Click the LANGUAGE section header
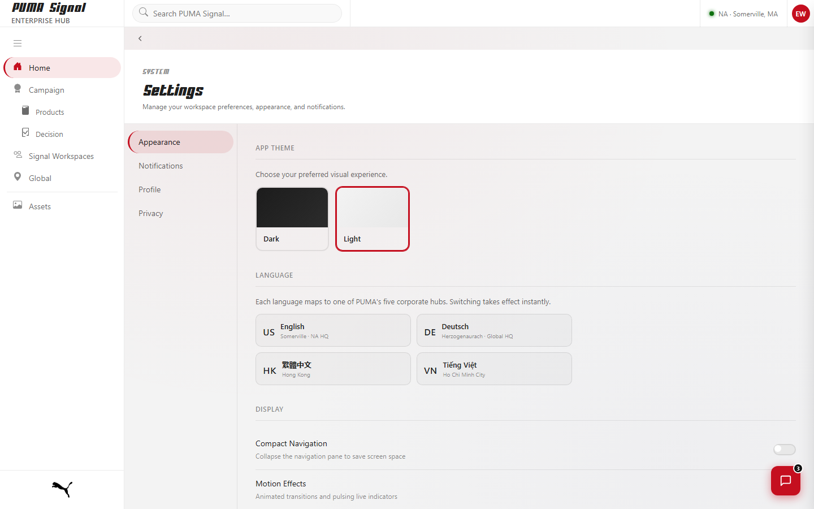Viewport: 814px width, 509px height. pyautogui.click(x=274, y=275)
